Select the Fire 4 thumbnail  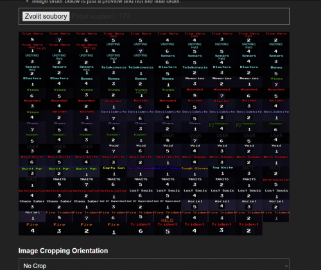[32, 229]
